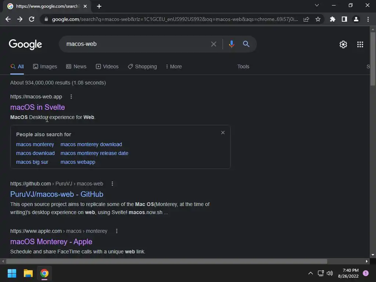Switch to Shopping results
Viewport: 376px width, 282px height.
click(142, 67)
